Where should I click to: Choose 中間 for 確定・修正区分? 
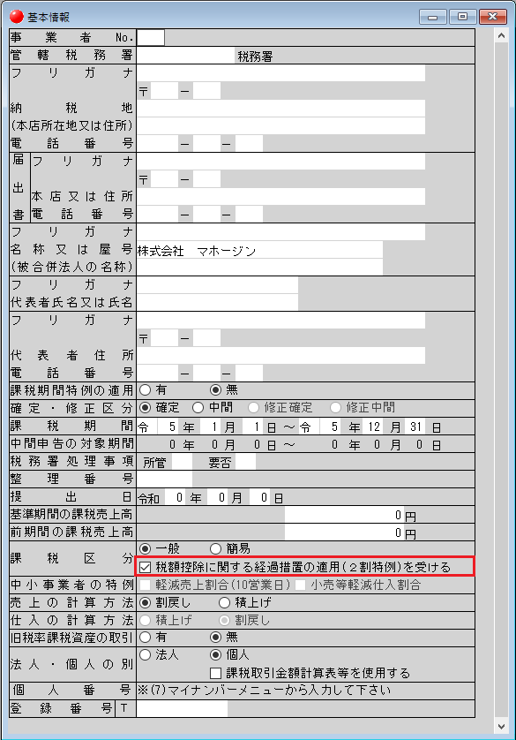coord(198,407)
